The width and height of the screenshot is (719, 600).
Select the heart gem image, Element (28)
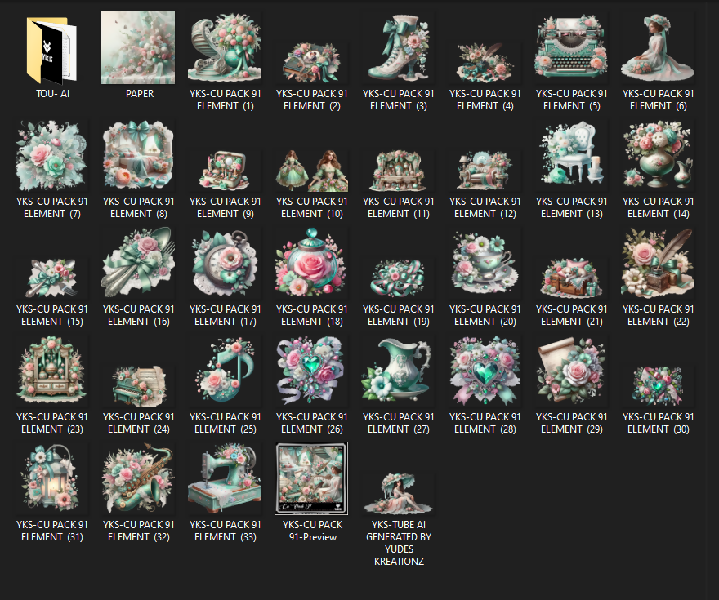485,371
